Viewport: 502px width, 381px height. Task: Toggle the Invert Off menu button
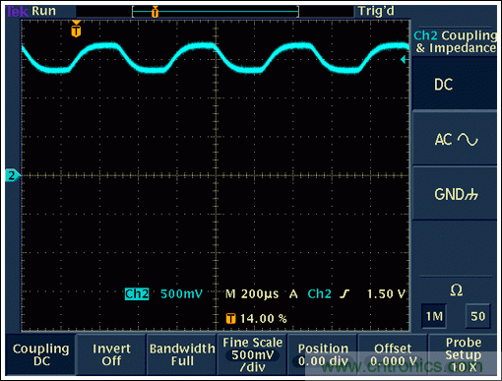click(x=111, y=354)
